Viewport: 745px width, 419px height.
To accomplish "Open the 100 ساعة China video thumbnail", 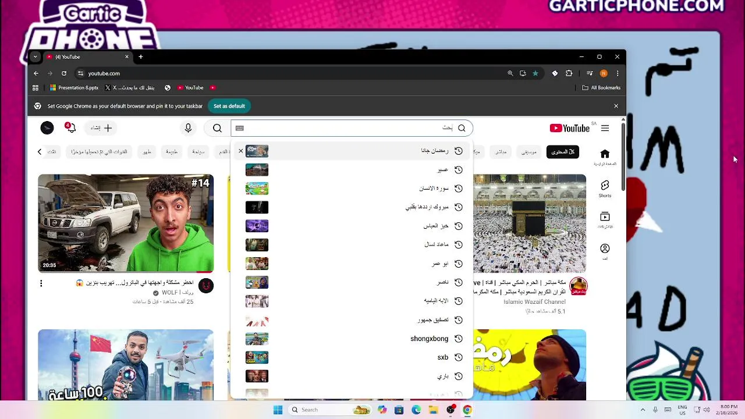I will click(x=126, y=365).
